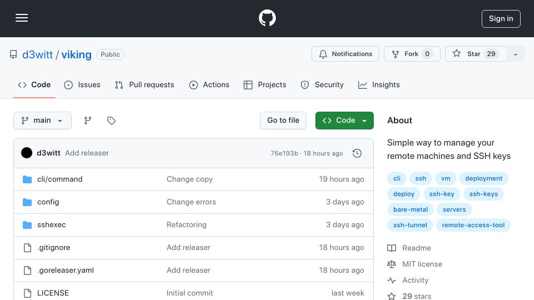Click the d3witt commit author avatar
This screenshot has width=534, height=300.
[27, 153]
